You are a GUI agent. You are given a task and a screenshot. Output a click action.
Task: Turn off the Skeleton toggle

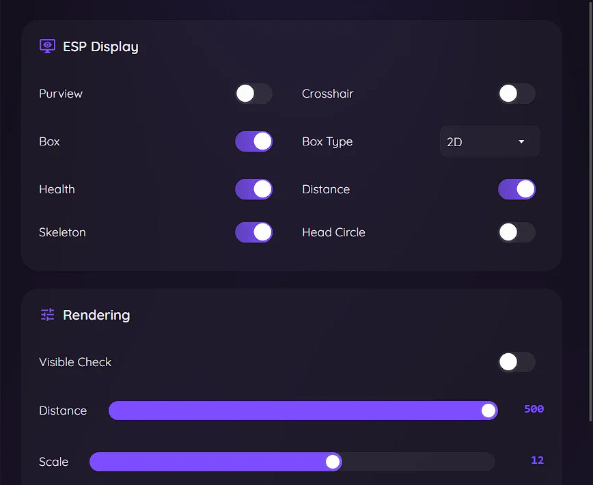(253, 232)
